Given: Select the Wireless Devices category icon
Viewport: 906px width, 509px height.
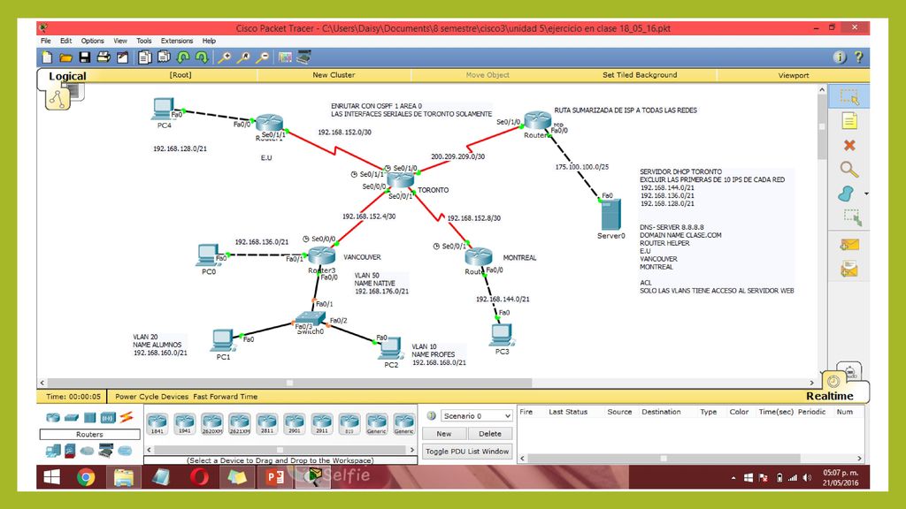Looking at the screenshot, I should 108,417.
